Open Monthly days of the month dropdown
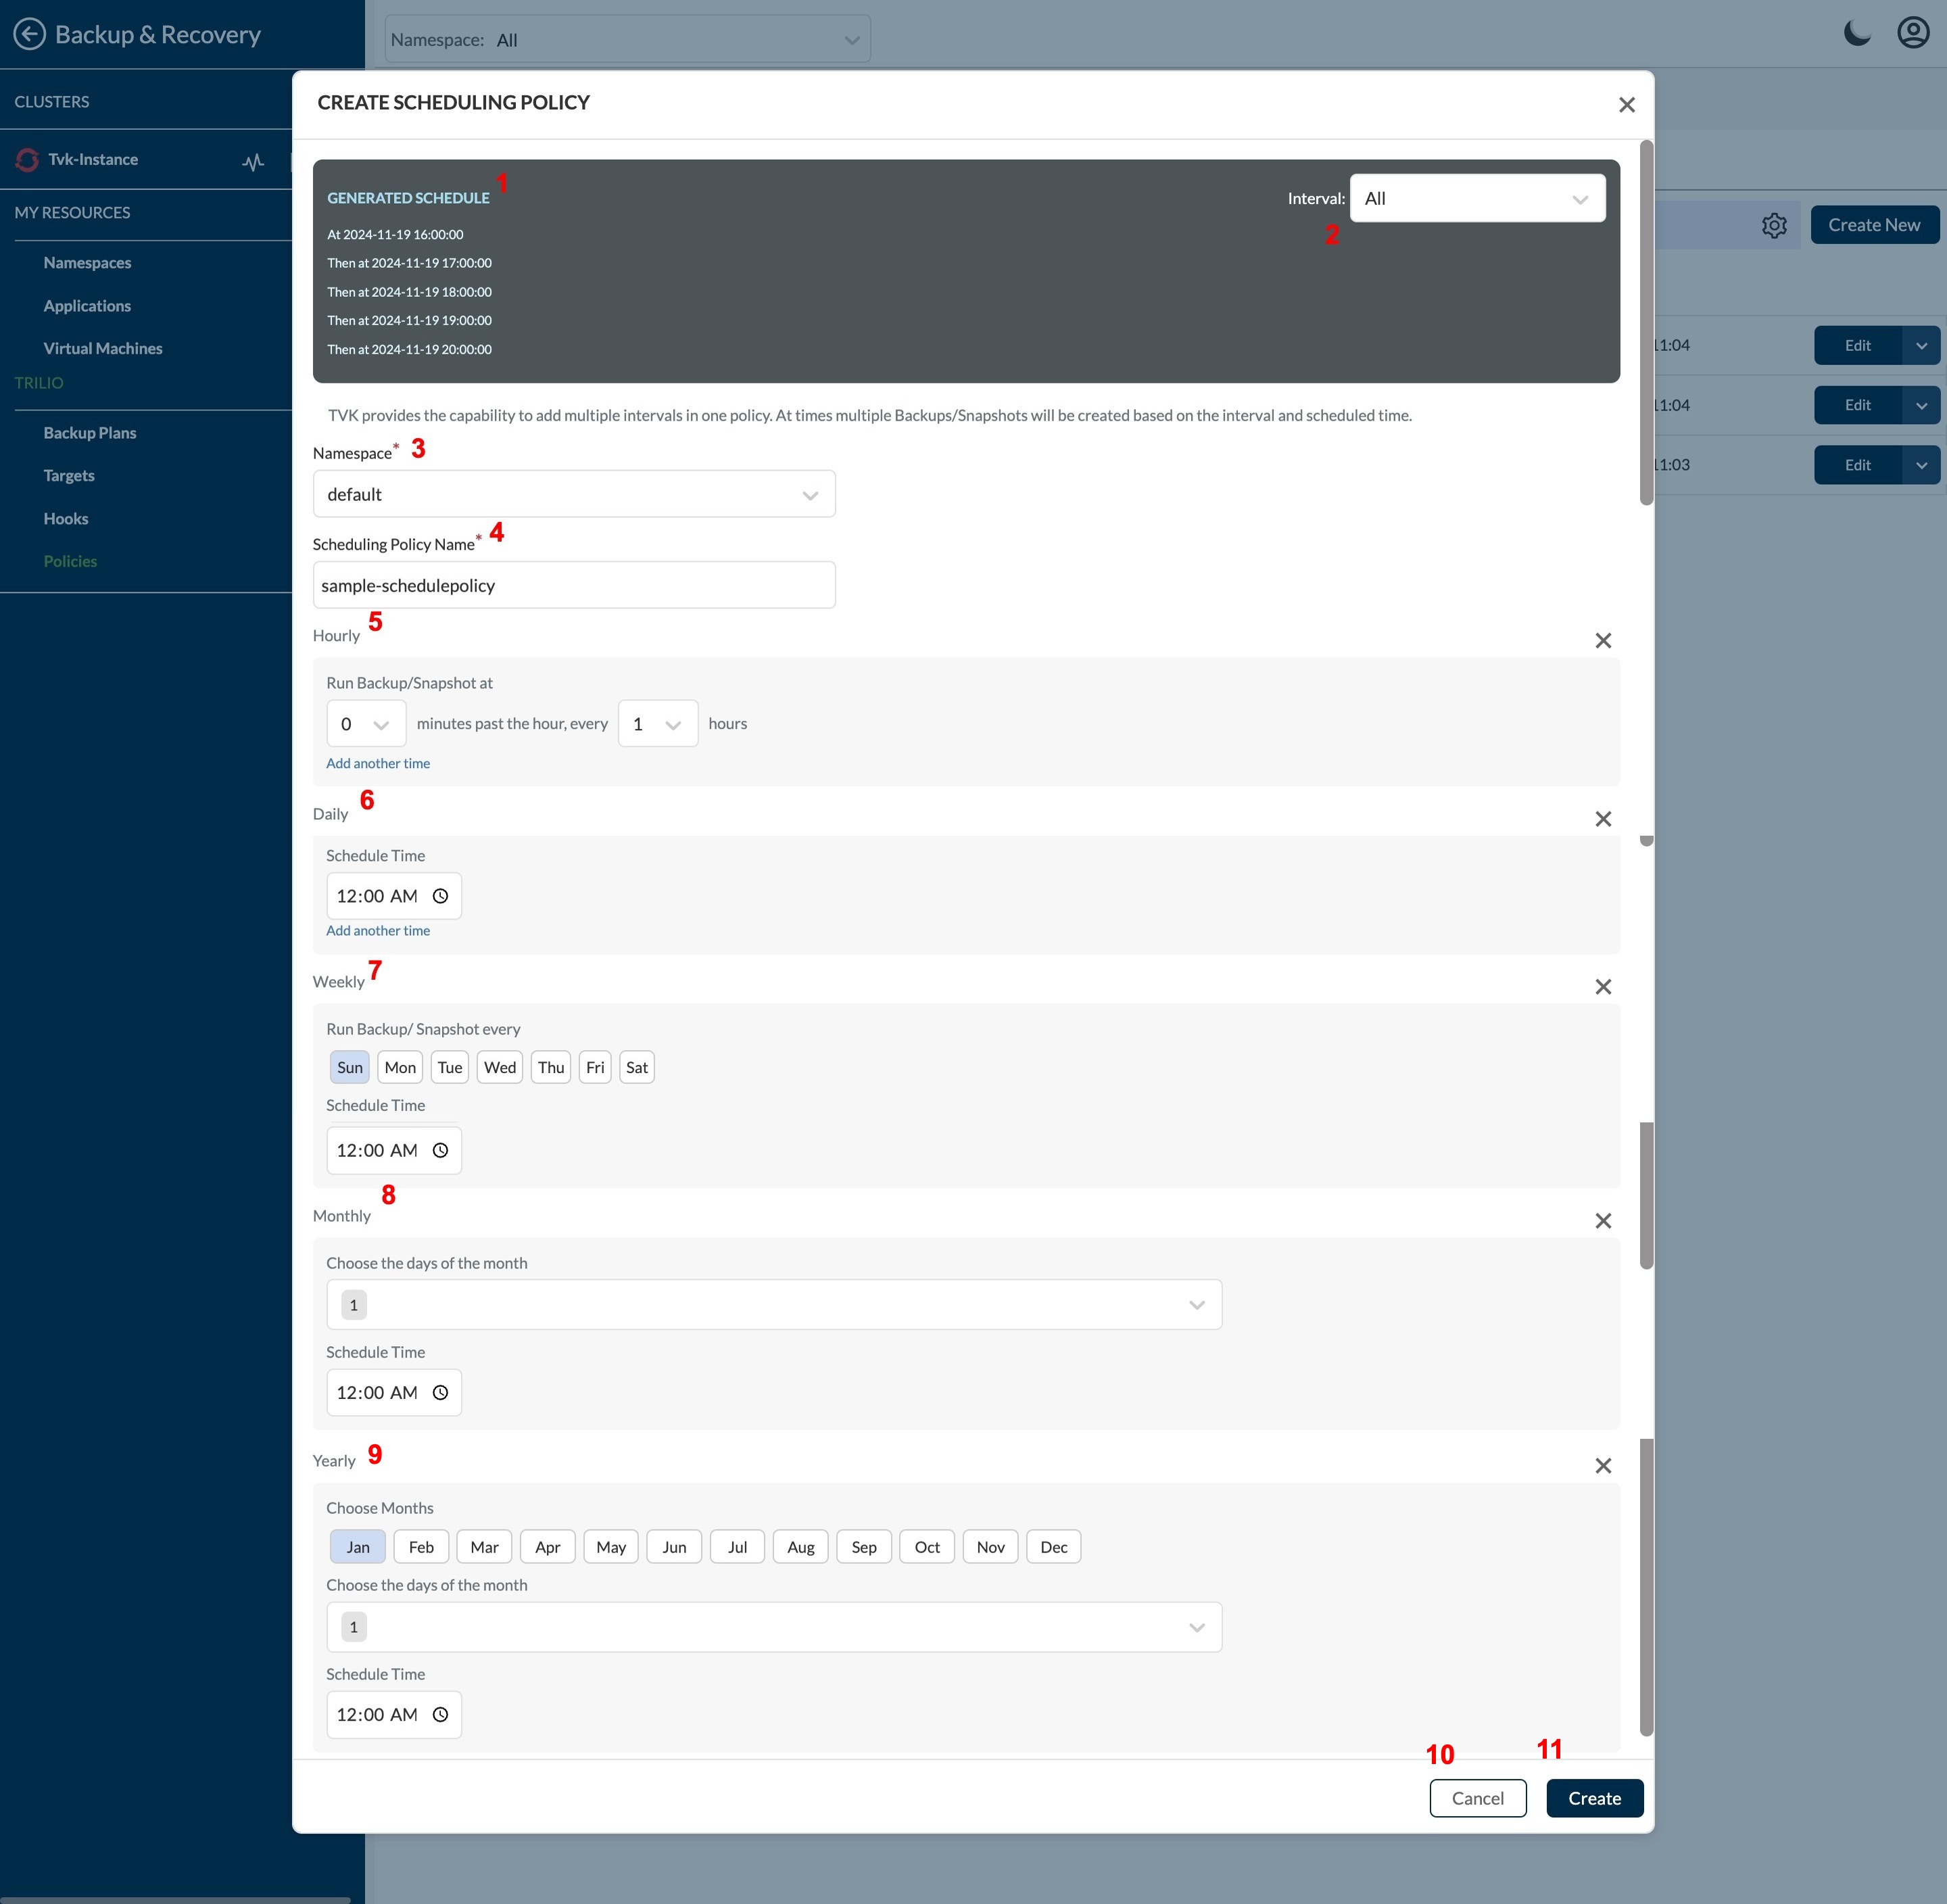This screenshot has height=1904, width=1947. click(773, 1305)
